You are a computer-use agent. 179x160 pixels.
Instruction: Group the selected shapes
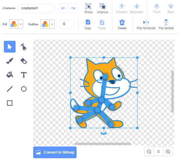pyautogui.click(x=88, y=8)
